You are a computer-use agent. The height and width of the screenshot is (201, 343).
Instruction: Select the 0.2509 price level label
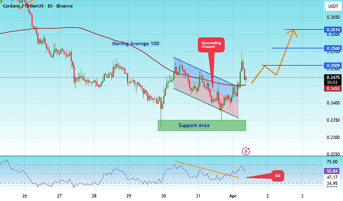coord(333,66)
